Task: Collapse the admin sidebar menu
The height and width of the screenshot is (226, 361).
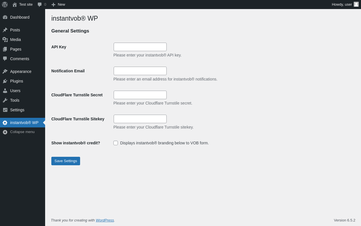Action: pos(23,132)
